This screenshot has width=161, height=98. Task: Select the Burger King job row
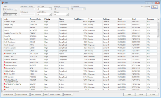[x=80, y=25]
